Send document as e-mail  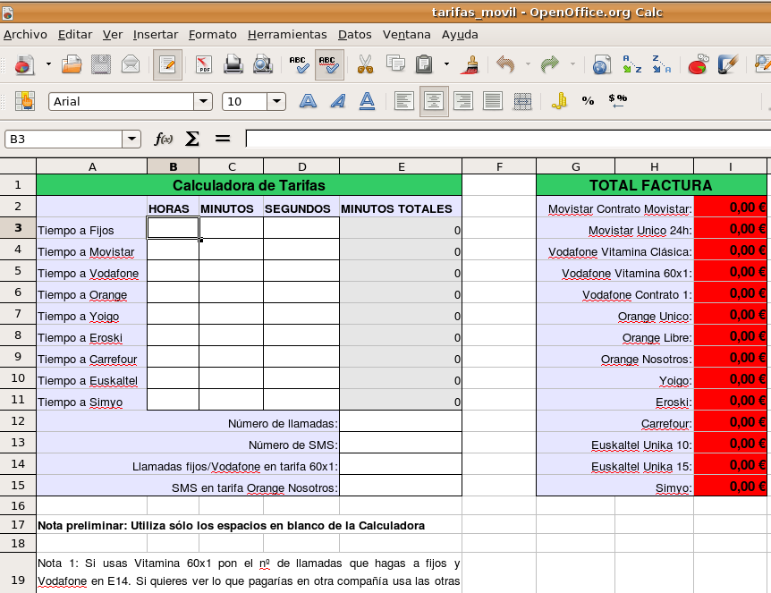pos(131,64)
